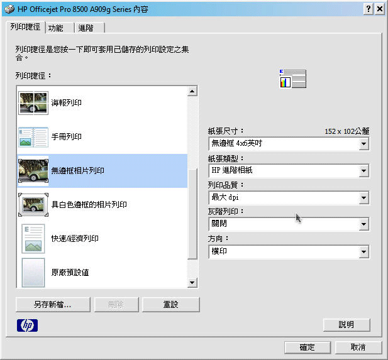The image size is (388, 360).
Task: Click the 快速/經濟列印 page icon
Action: click(33, 239)
